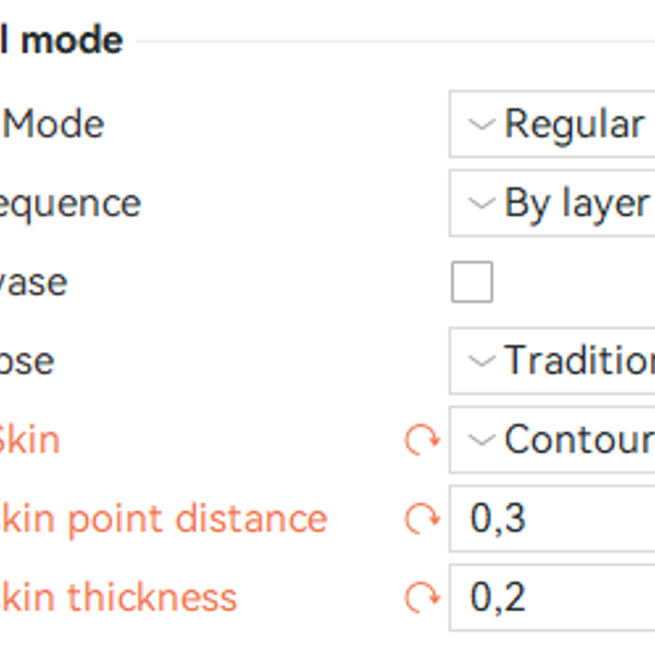Click the Mode setting label
This screenshot has width=655, height=655.
[55, 125]
